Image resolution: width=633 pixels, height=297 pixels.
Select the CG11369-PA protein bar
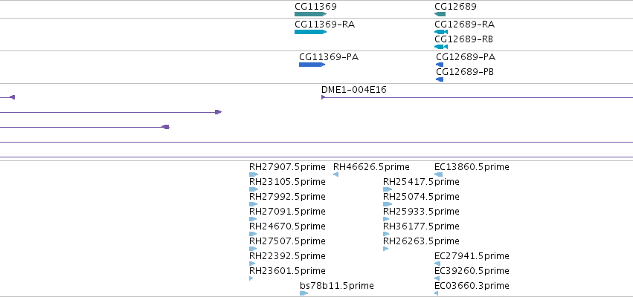[x=312, y=65]
